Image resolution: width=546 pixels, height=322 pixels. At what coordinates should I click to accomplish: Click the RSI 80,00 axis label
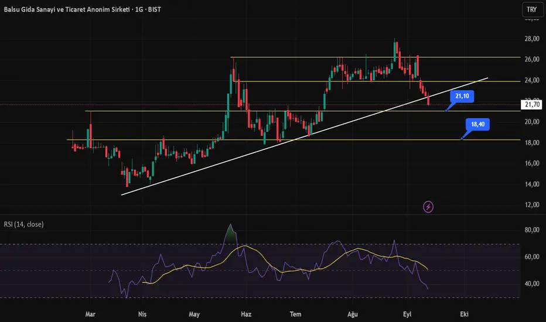[532, 229]
